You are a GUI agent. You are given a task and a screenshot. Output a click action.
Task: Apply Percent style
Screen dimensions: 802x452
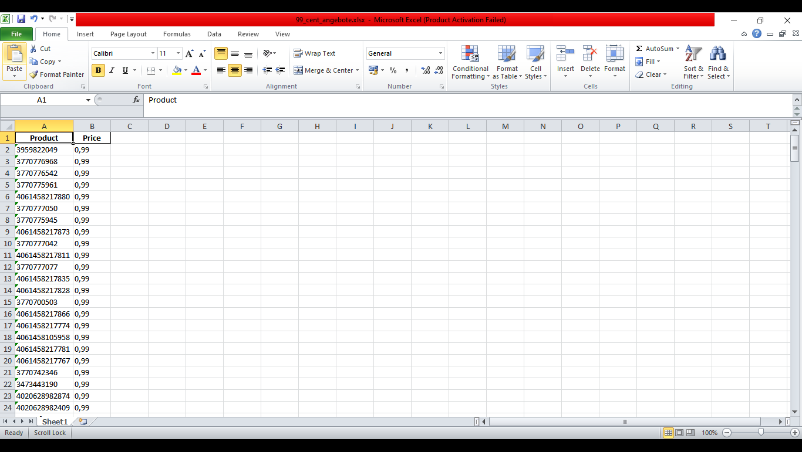point(393,70)
